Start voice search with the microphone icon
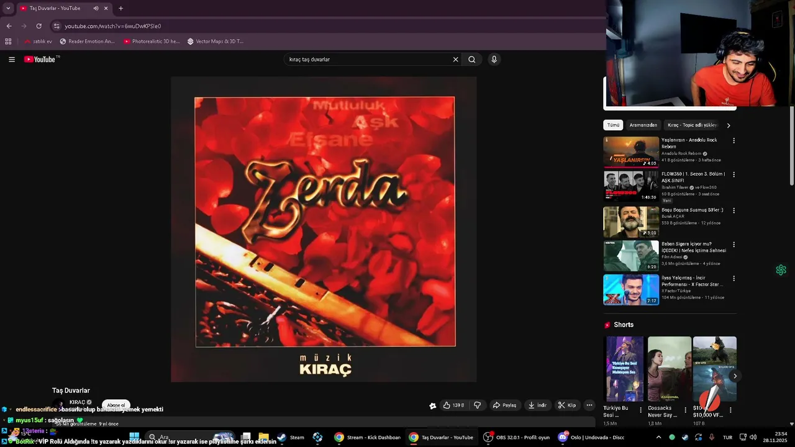 494,60
